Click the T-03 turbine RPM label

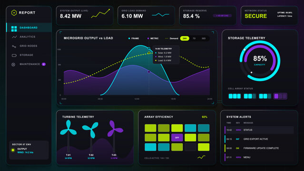[x=114, y=158]
